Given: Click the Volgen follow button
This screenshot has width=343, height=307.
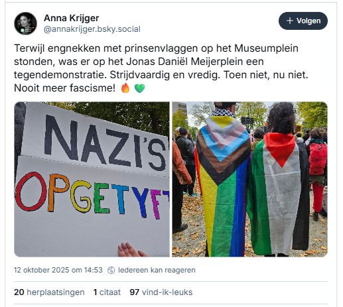Looking at the screenshot, I should click(x=303, y=21).
